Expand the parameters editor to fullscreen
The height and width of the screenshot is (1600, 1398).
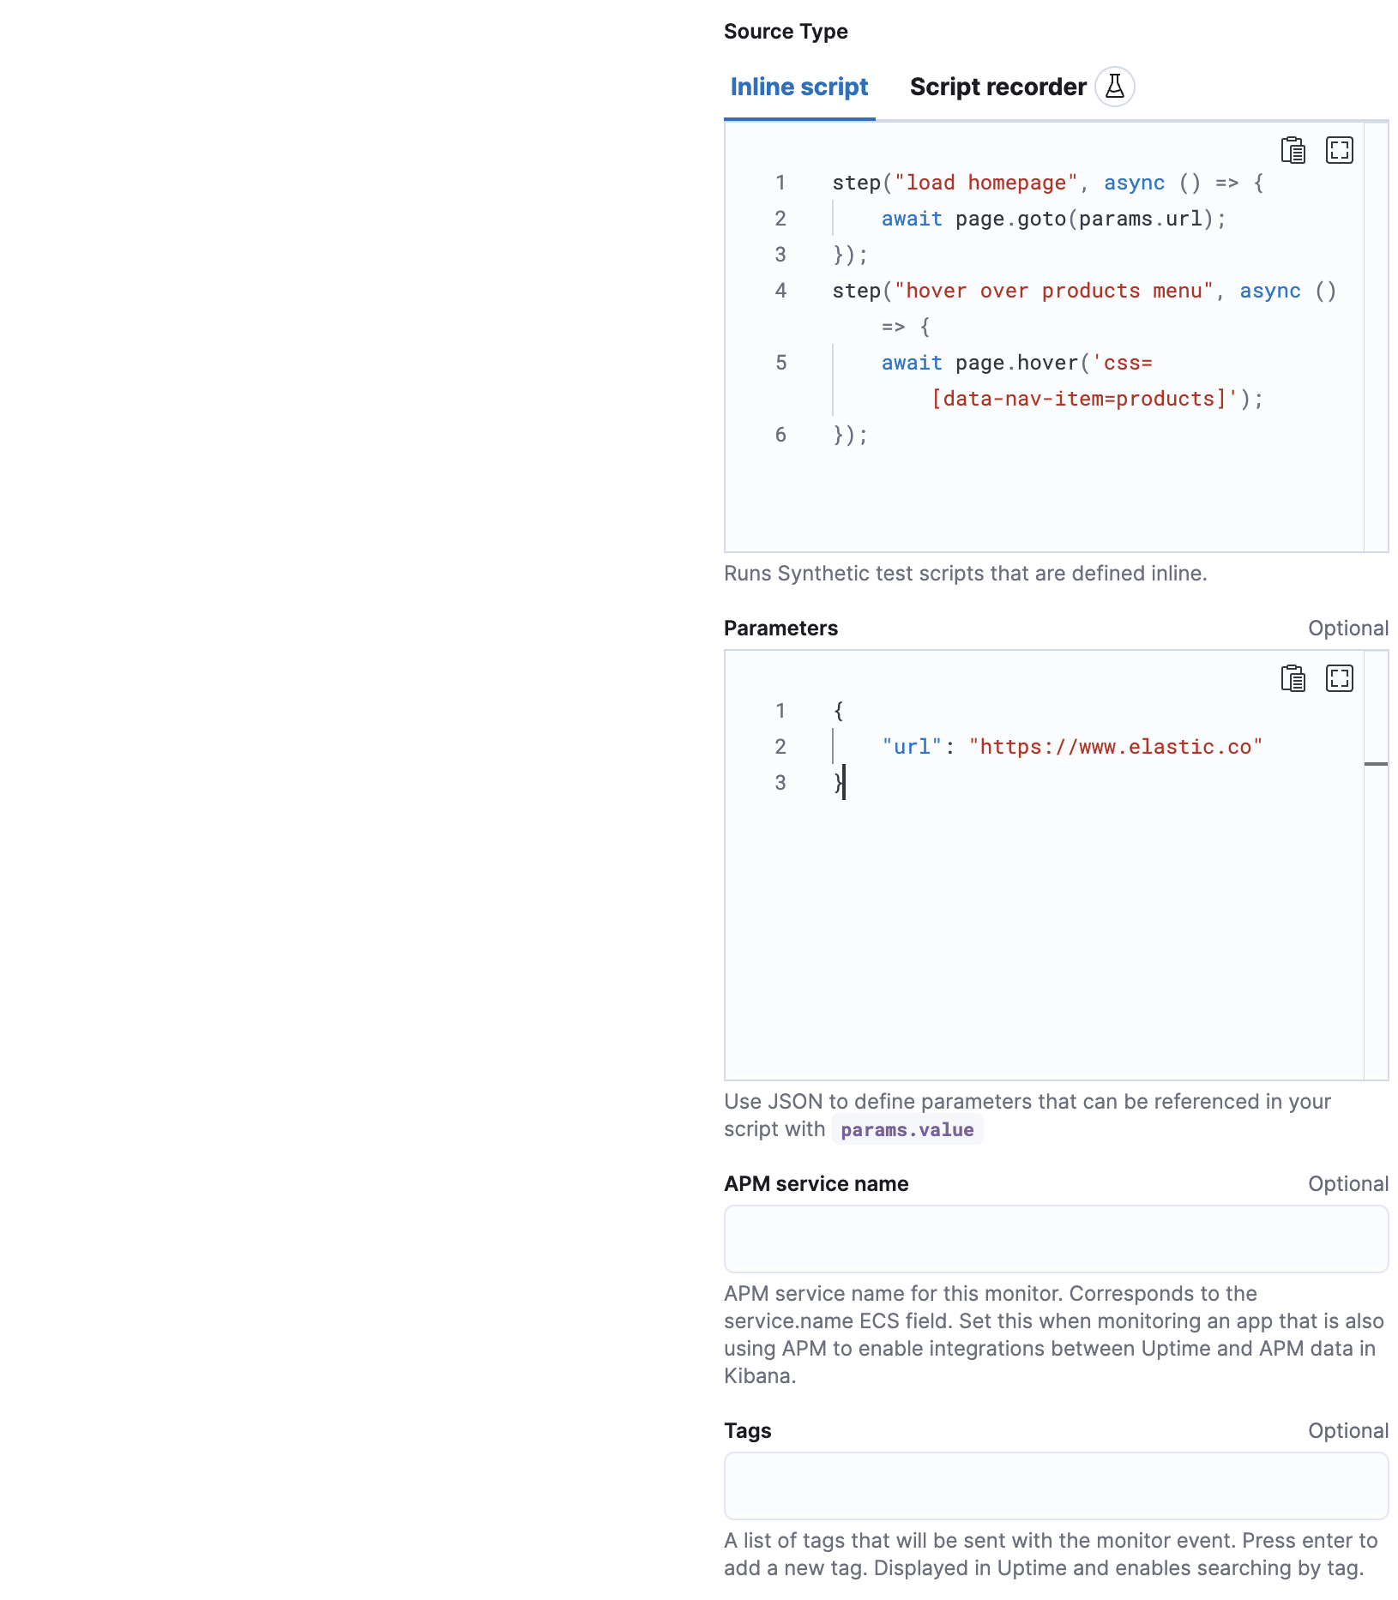[x=1339, y=678]
